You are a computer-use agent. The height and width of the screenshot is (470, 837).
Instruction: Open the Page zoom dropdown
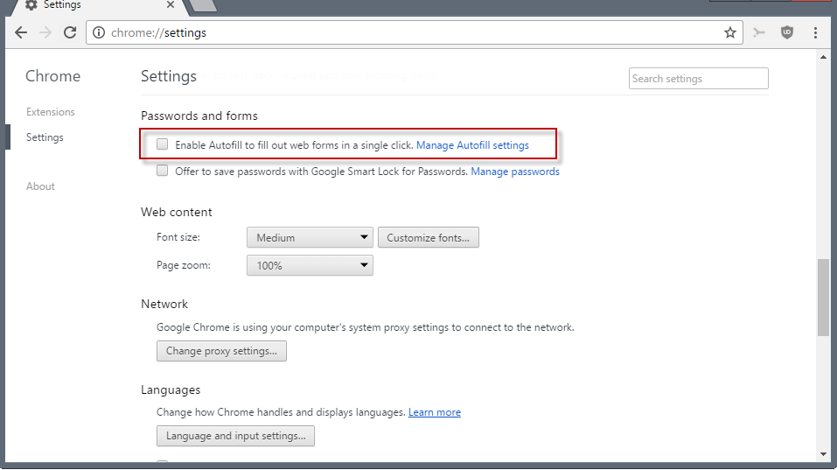310,265
